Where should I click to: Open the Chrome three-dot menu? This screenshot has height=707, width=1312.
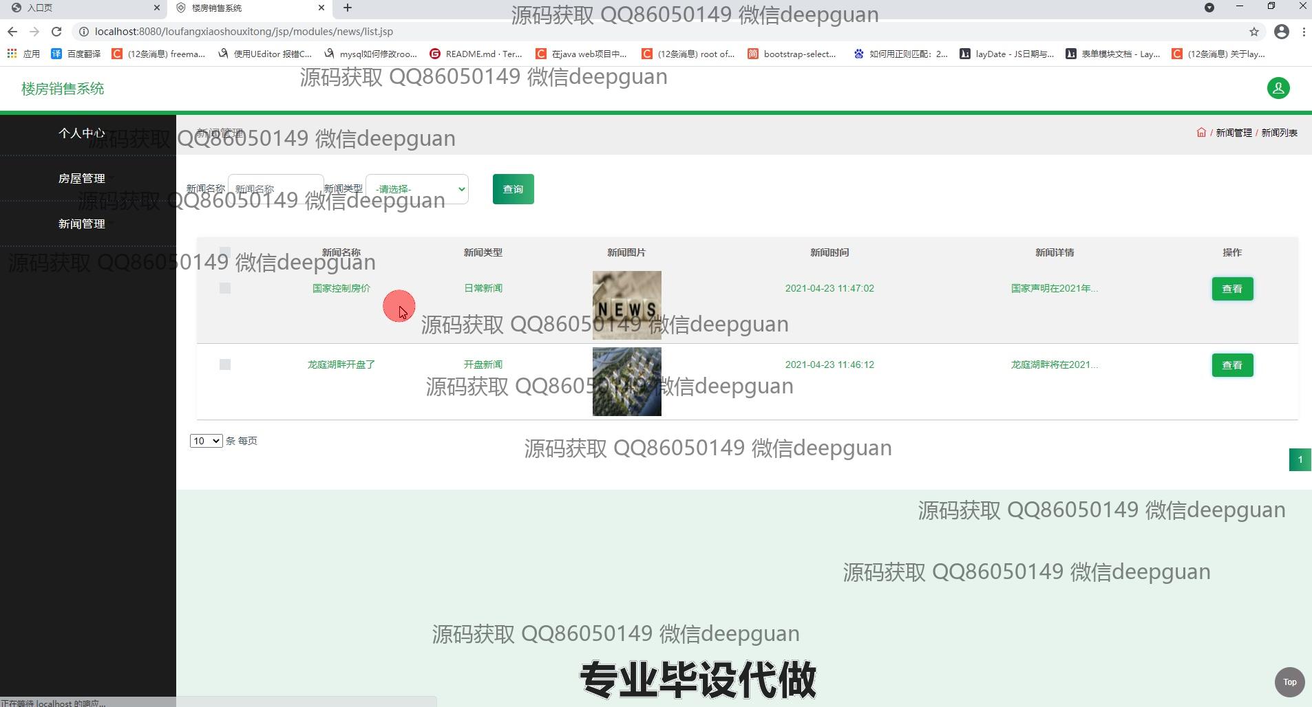point(1303,32)
